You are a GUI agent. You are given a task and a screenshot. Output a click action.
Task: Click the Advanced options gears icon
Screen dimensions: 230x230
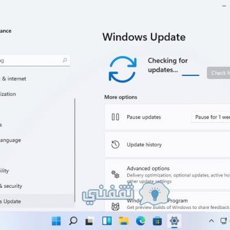tap(115, 174)
